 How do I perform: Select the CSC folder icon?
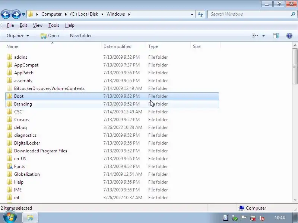9,112
